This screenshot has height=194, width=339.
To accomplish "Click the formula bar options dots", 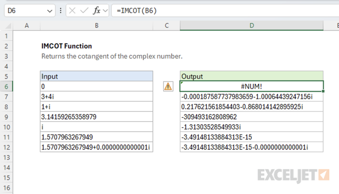I will point(61,10).
